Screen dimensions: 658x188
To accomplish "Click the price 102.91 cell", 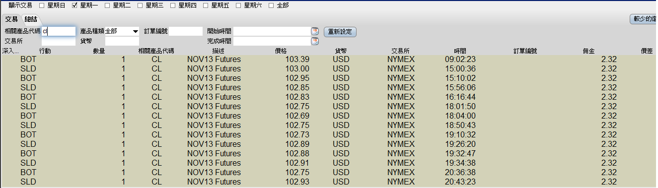I will 298,163.
